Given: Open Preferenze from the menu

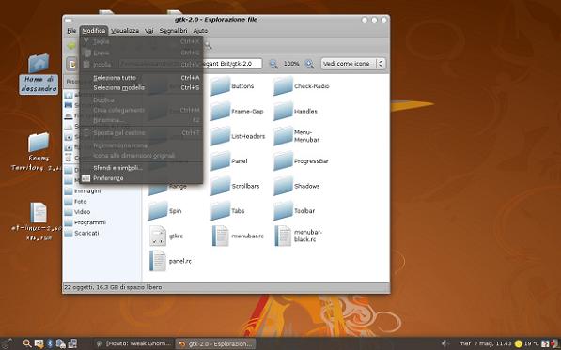Looking at the screenshot, I should [x=141, y=178].
